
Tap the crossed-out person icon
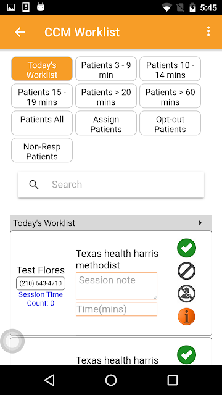pos(186,294)
